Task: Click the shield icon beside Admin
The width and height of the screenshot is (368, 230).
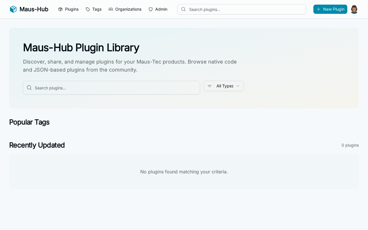Action: tap(151, 9)
